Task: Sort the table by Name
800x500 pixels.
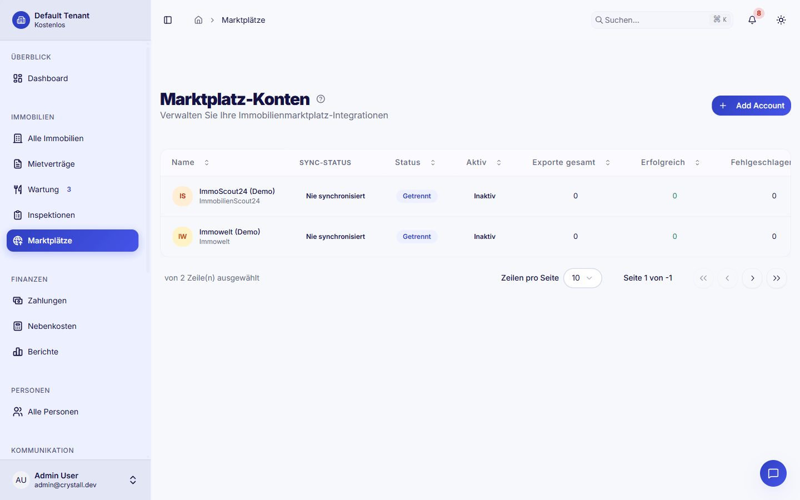Action: click(x=191, y=163)
